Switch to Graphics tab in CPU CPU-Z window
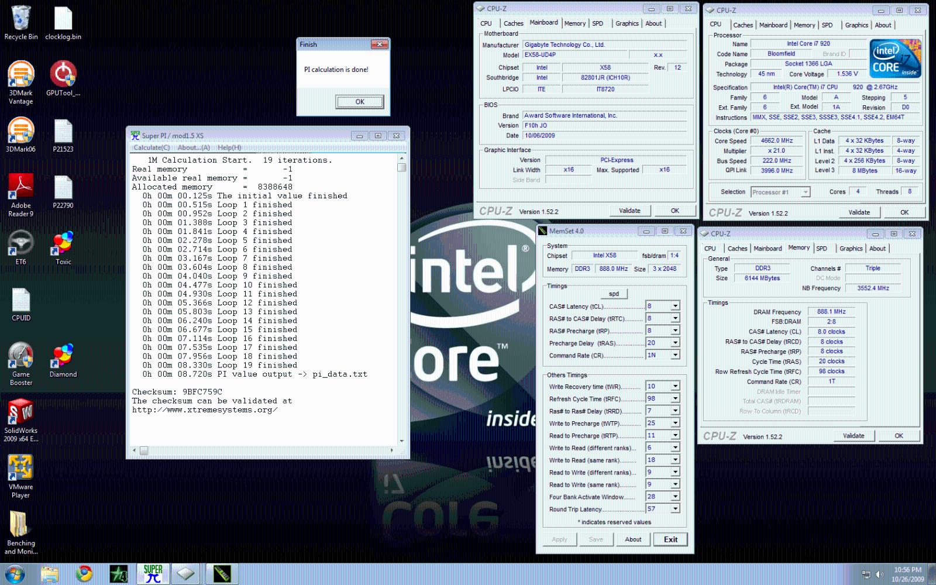 pos(856,25)
